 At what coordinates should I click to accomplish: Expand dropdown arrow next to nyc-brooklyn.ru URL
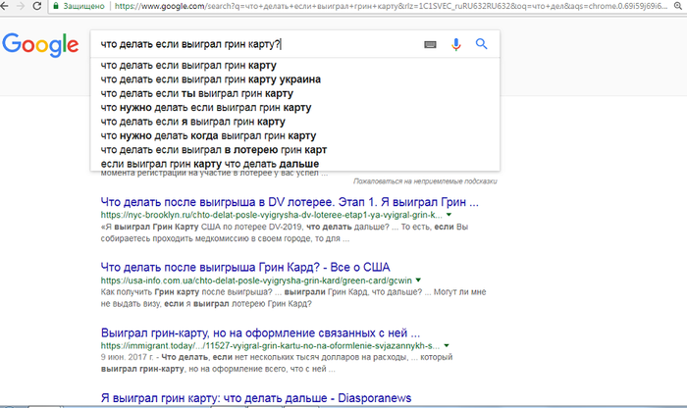pyautogui.click(x=449, y=215)
